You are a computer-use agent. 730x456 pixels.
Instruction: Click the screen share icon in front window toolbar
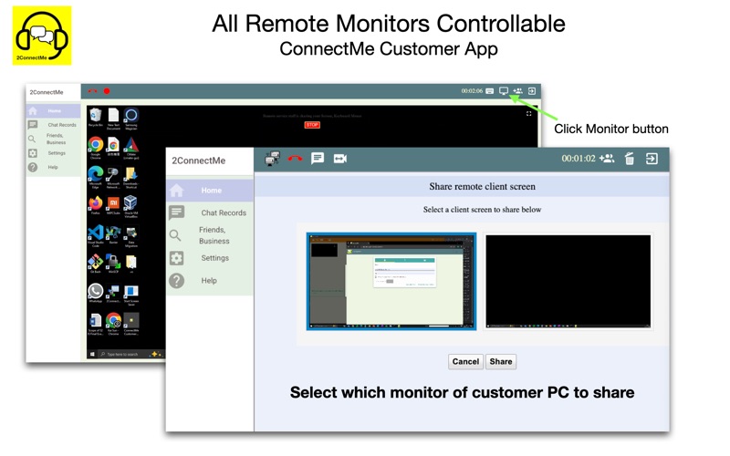272,159
